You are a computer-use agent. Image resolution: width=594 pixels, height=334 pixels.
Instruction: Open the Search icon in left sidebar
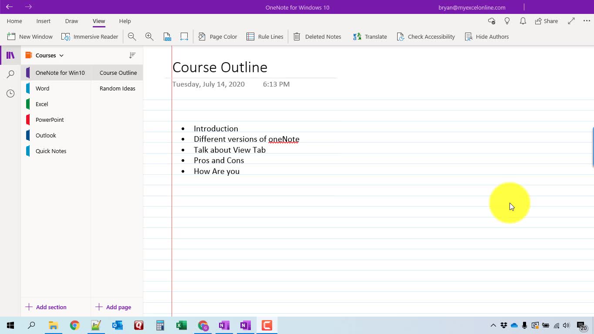[x=10, y=74]
